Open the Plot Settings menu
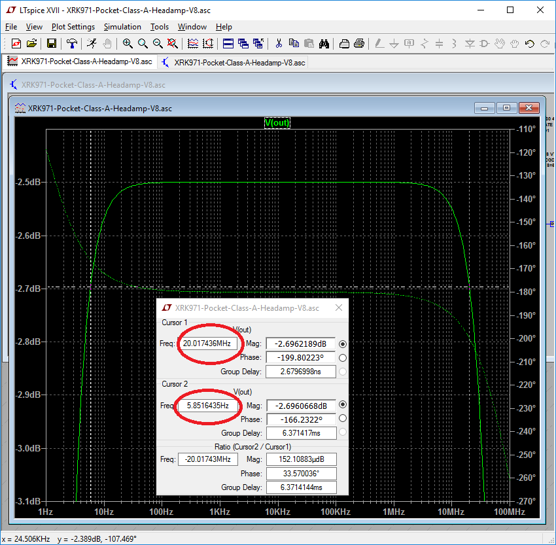Viewport: 556px width, 545px height. click(73, 27)
